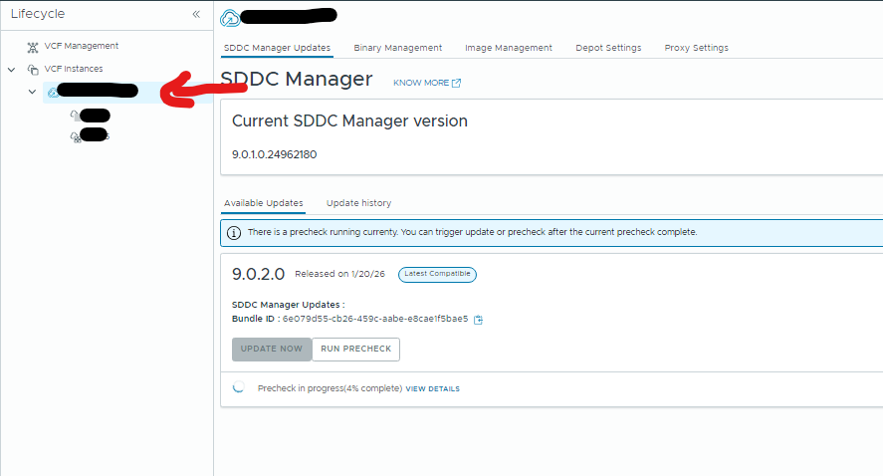Show the Update history tab

[358, 203]
